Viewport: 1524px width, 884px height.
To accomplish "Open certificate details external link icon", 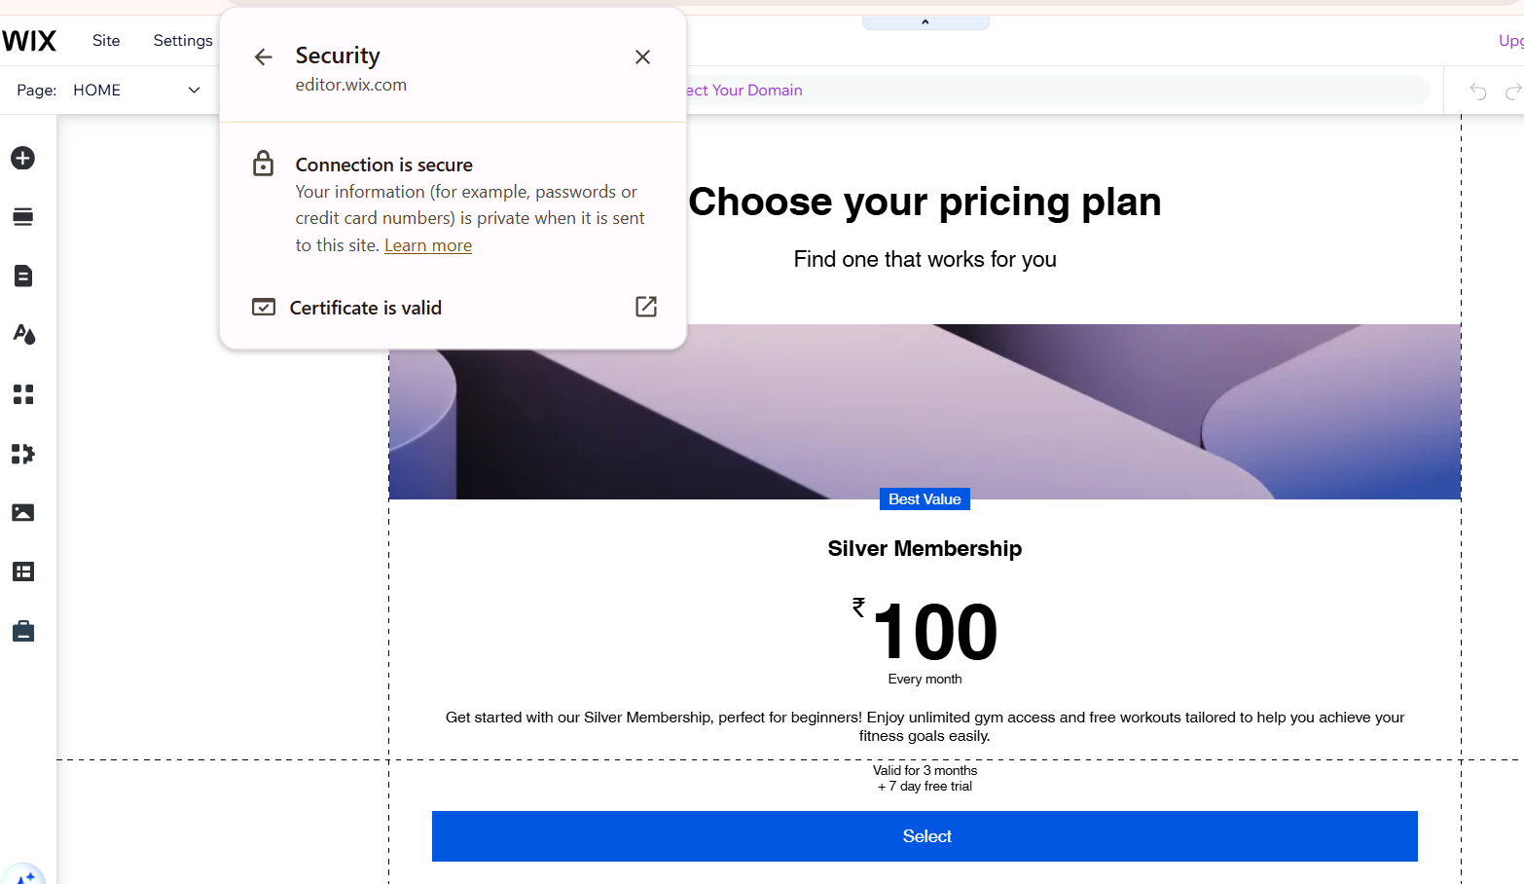I will click(646, 308).
